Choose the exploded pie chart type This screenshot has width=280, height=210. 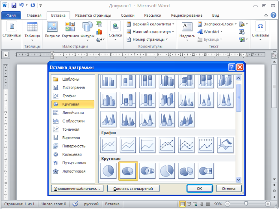[x=167, y=171]
